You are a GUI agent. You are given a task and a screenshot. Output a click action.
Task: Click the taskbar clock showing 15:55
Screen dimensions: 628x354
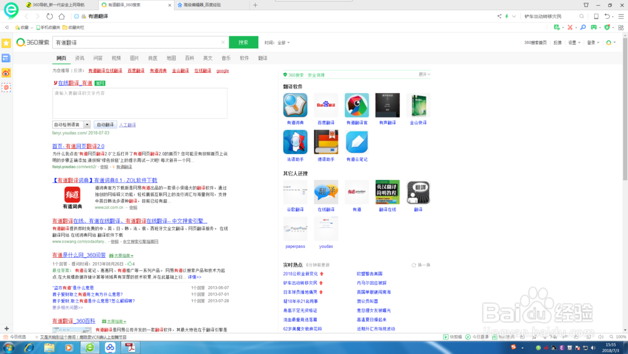(x=611, y=347)
